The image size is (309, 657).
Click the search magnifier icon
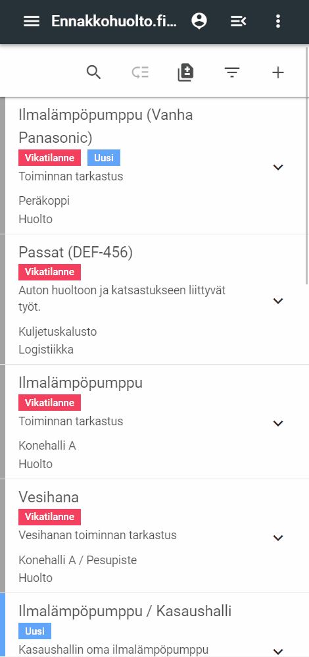[x=94, y=72]
